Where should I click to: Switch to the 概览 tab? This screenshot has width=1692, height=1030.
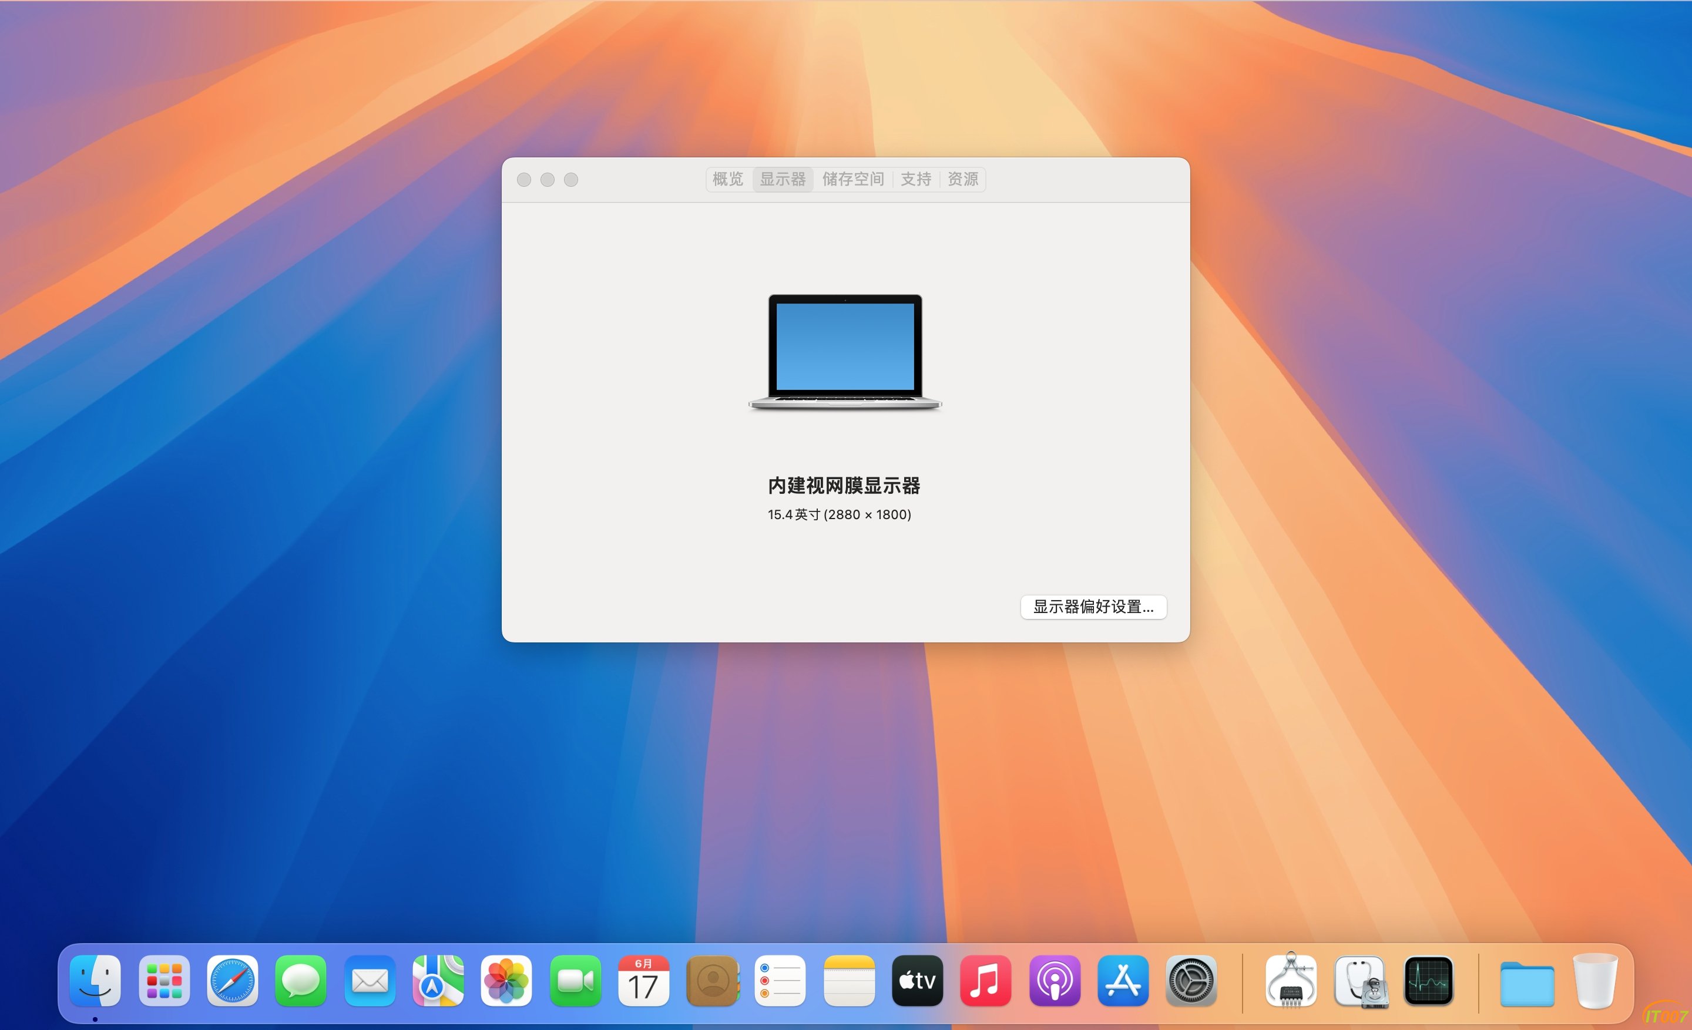728,179
